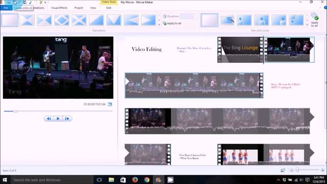327x184 pixels.
Task: Apply the left-pointing arrow transition
Action: point(131,20)
